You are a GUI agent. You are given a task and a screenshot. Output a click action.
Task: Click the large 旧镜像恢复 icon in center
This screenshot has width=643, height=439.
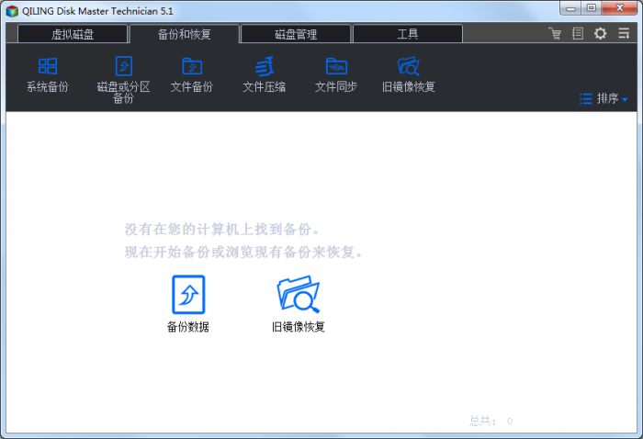click(299, 304)
